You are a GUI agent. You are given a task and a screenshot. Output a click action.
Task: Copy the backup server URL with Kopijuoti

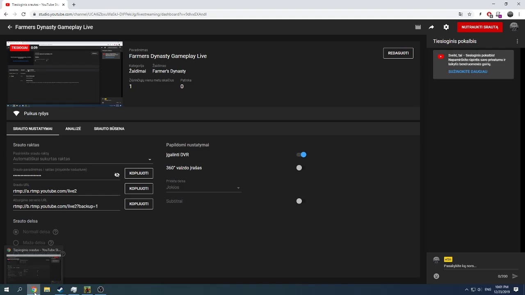pos(139,204)
